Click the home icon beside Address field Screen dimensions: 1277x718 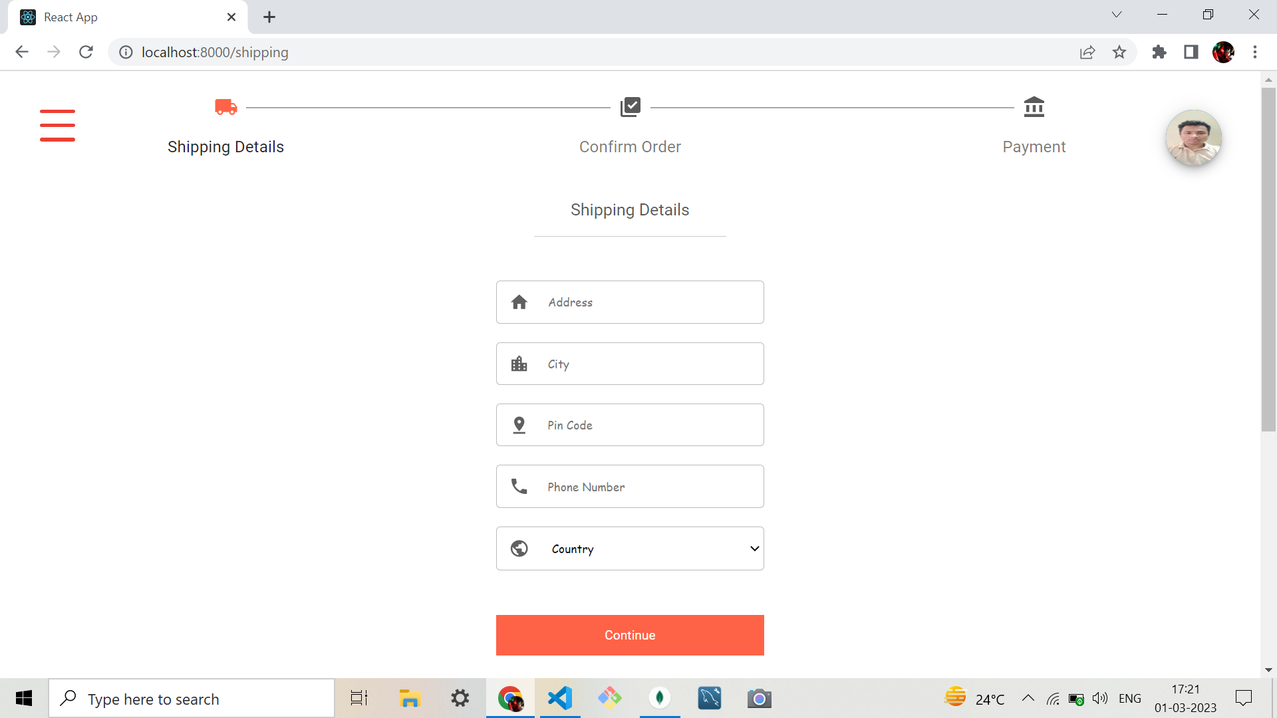coord(519,302)
